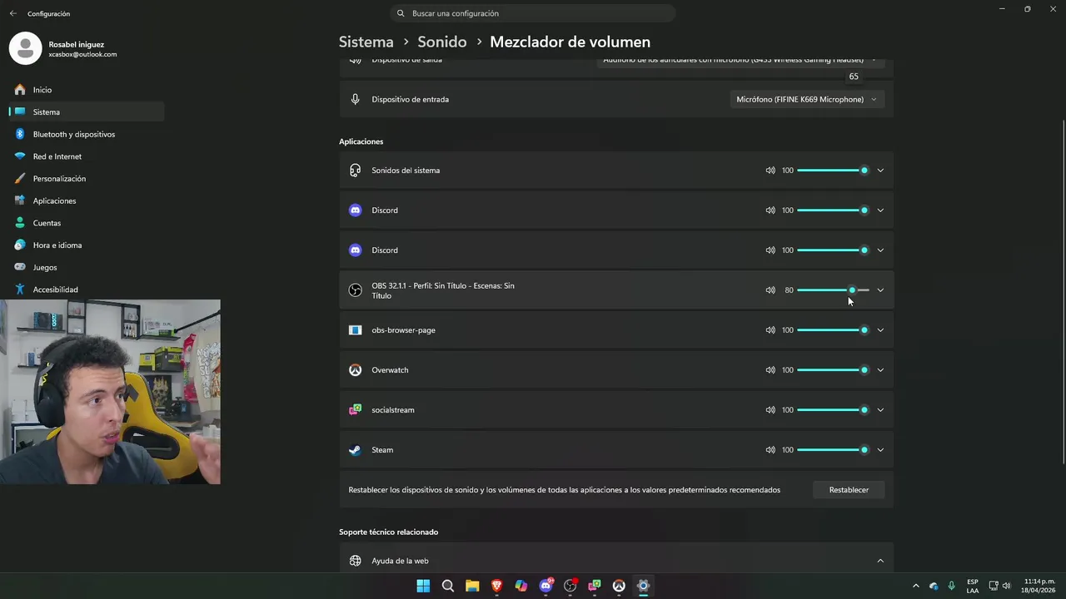The height and width of the screenshot is (599, 1066).
Task: Open the clock showing 11:14 p.m.
Action: pos(1039,586)
